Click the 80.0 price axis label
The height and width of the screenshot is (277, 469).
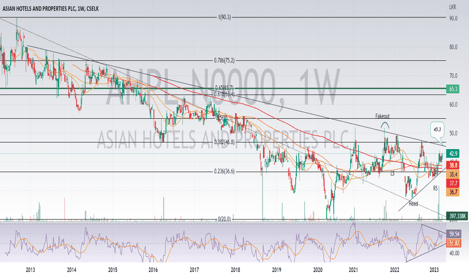[x=453, y=47]
